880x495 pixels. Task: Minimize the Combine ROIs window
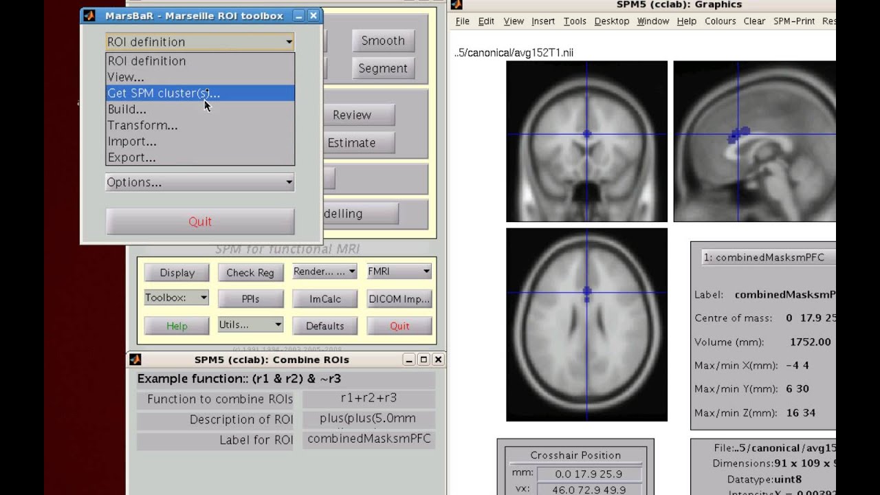coord(409,360)
